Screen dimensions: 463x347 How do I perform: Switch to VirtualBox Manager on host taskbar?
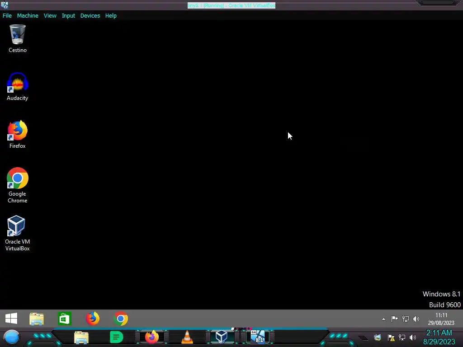pos(222,337)
